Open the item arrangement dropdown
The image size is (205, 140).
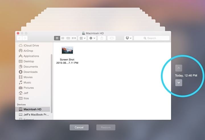[x=82, y=38]
